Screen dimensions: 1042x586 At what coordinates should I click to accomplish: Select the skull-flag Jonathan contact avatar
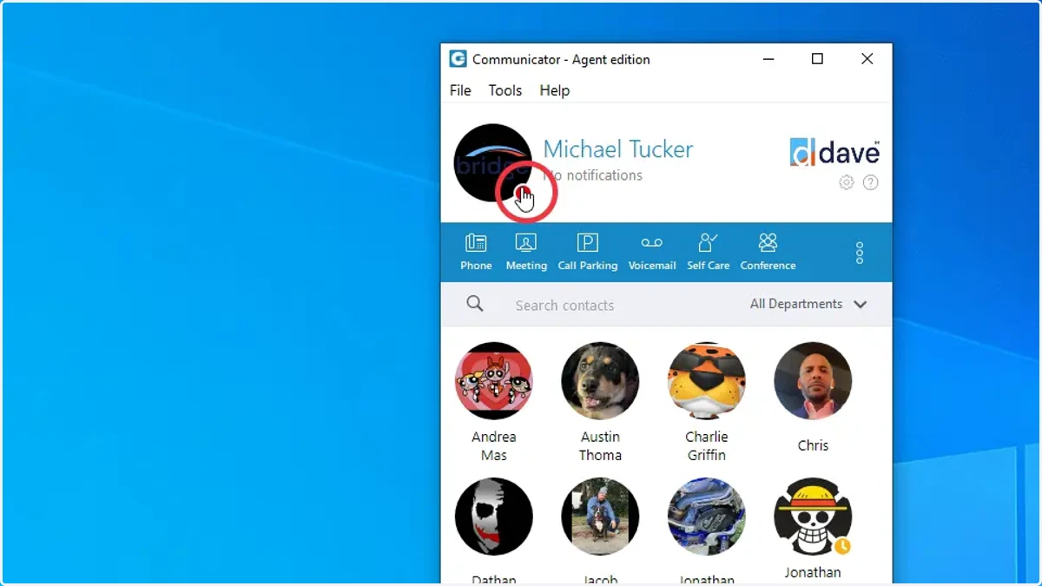[x=813, y=517]
